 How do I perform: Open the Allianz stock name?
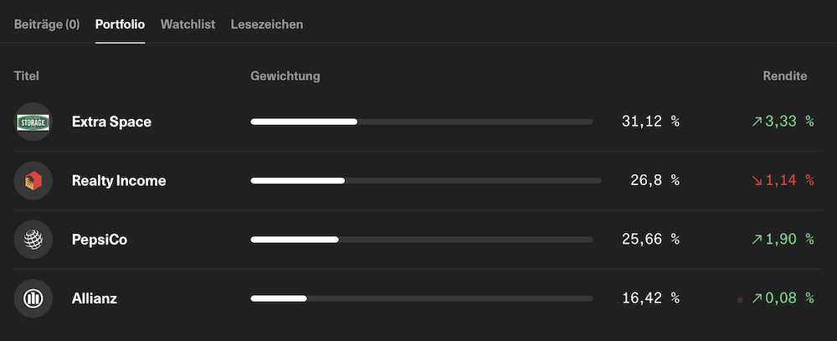(x=95, y=298)
